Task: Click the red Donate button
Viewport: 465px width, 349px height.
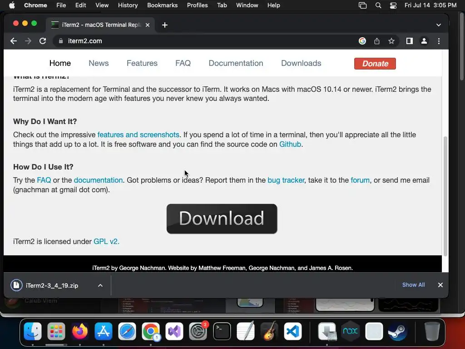Action: [375, 64]
